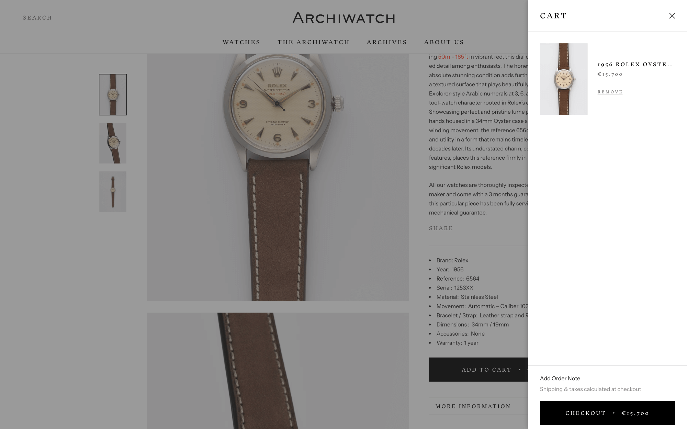Close the cart panel with X icon
The width and height of the screenshot is (687, 429).
coord(672,16)
